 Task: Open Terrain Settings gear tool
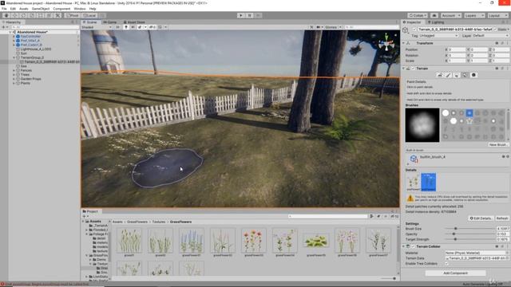(x=473, y=75)
